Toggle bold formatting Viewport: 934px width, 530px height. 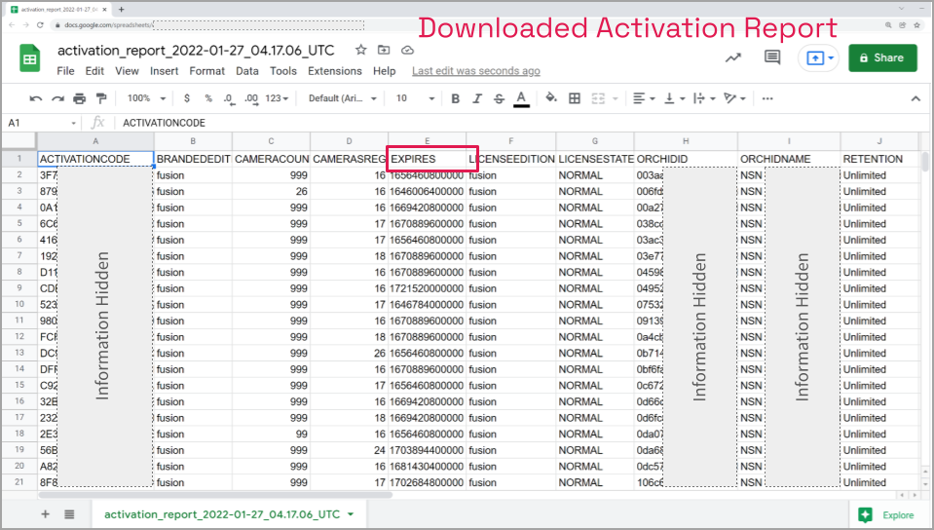coord(455,98)
